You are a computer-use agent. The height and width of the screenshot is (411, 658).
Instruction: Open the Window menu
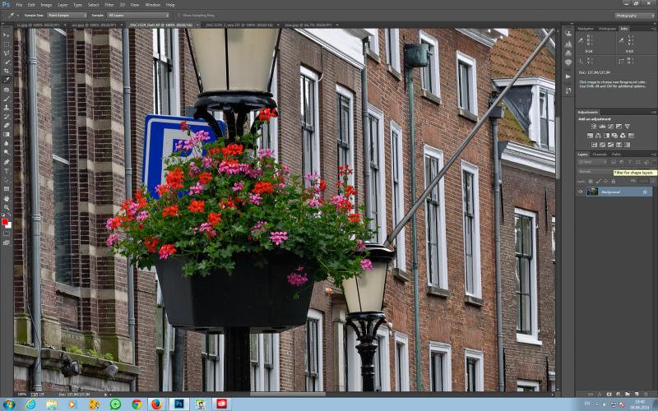pyautogui.click(x=152, y=5)
